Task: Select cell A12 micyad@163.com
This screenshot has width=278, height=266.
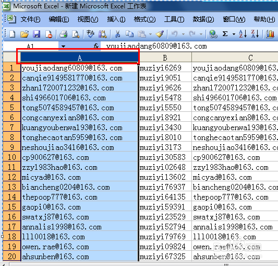Action: tap(79, 177)
